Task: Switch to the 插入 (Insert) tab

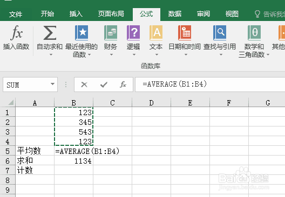Action: (76, 14)
